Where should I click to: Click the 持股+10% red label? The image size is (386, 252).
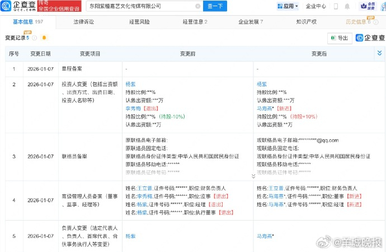pos(304,116)
